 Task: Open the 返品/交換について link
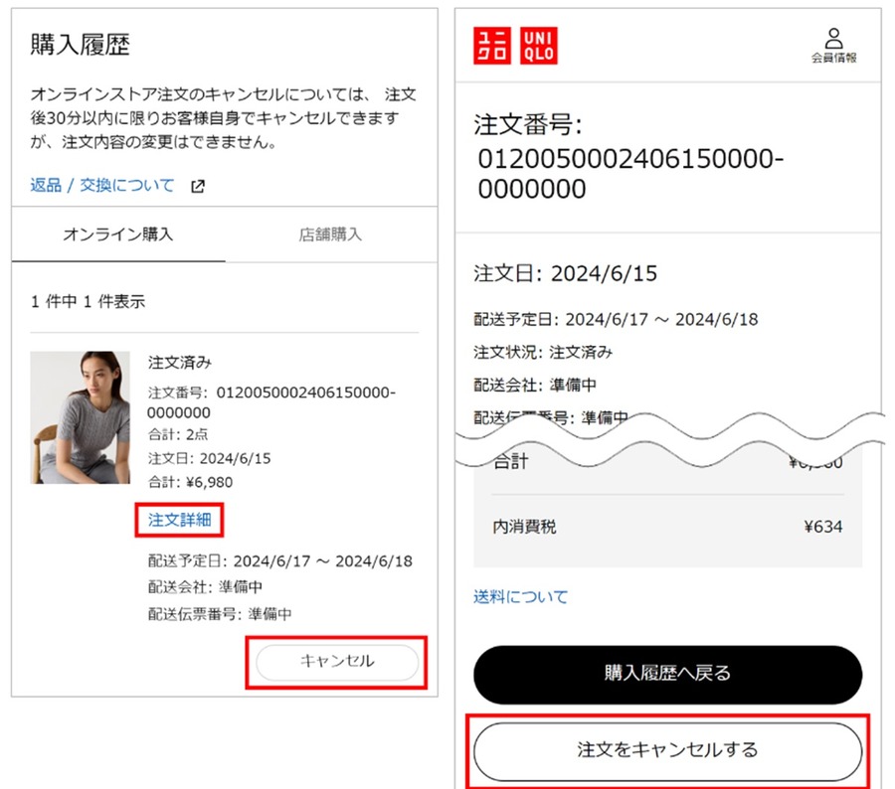99,185
